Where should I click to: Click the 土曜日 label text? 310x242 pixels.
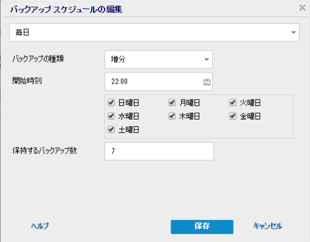tap(129, 130)
